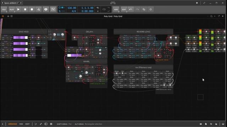Screen dimensions: 227x127
Task: Stop the transport
Action: pyautogui.click(x=25, y=10)
